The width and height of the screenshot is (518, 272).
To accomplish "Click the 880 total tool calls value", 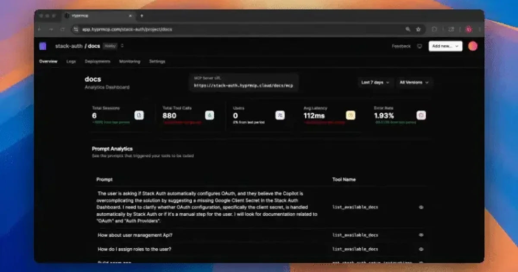I will pyautogui.click(x=169, y=116).
